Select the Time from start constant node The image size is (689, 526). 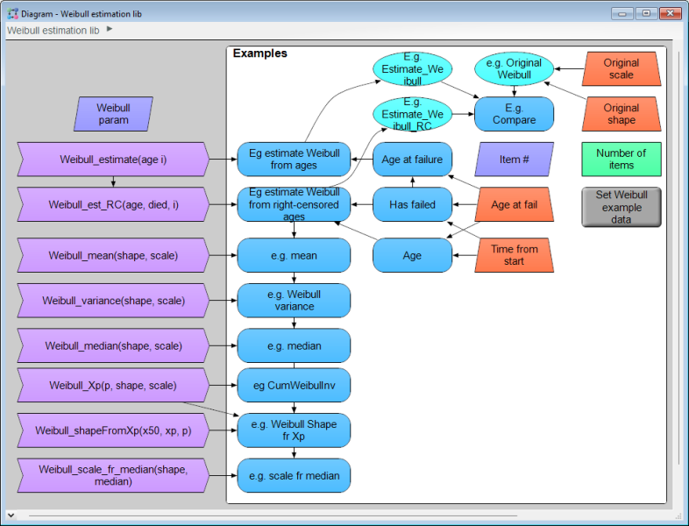514,255
